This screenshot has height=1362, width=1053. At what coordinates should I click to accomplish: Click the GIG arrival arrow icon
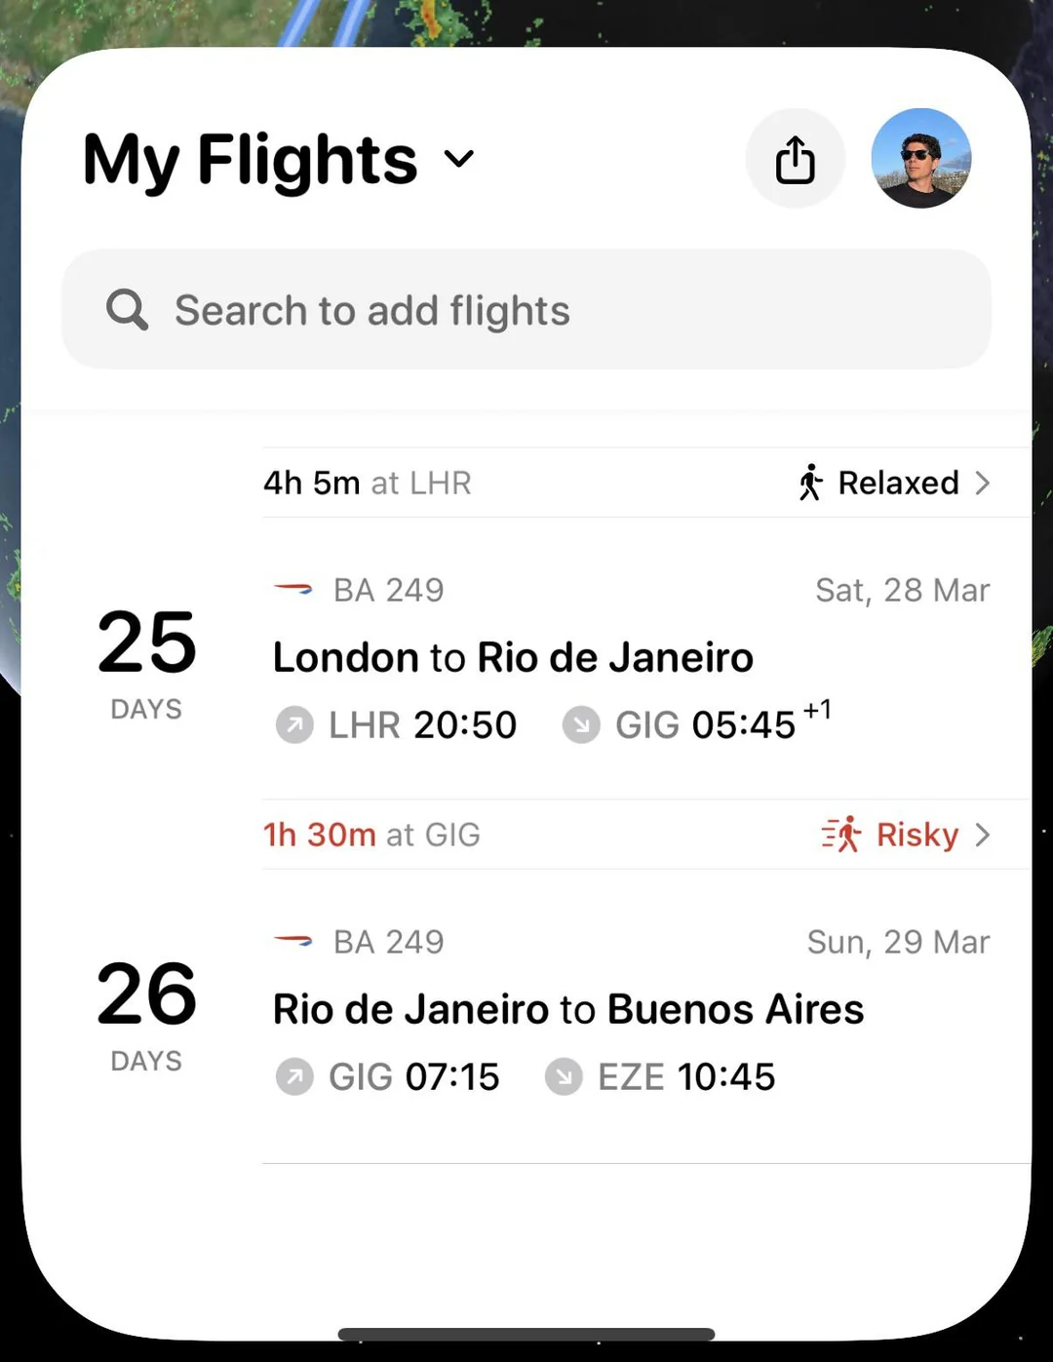[x=581, y=725]
